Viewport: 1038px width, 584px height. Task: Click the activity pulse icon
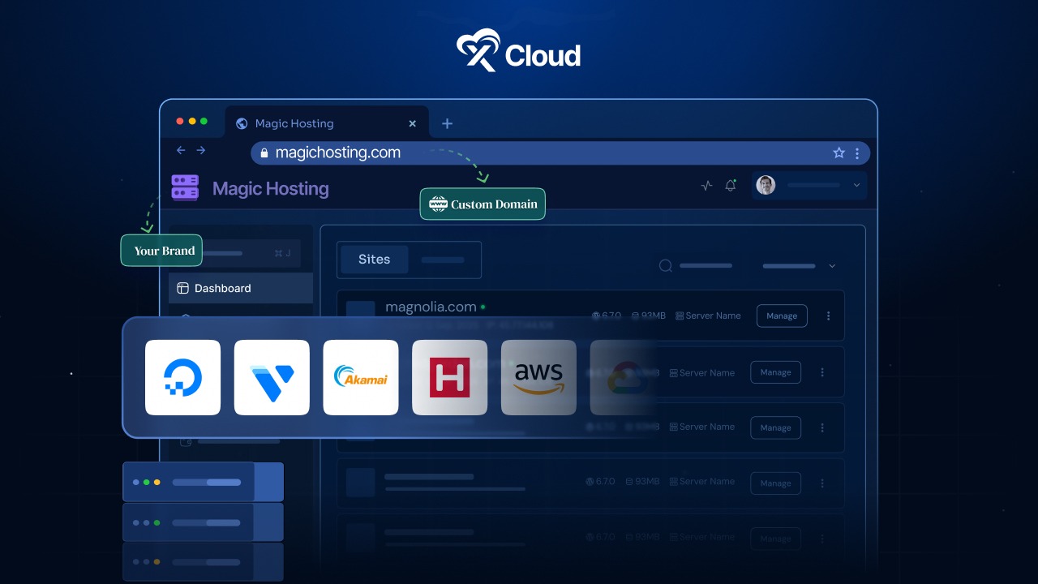(706, 185)
